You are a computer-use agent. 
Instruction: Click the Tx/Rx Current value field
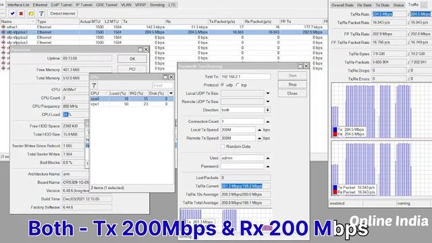[x=245, y=186]
